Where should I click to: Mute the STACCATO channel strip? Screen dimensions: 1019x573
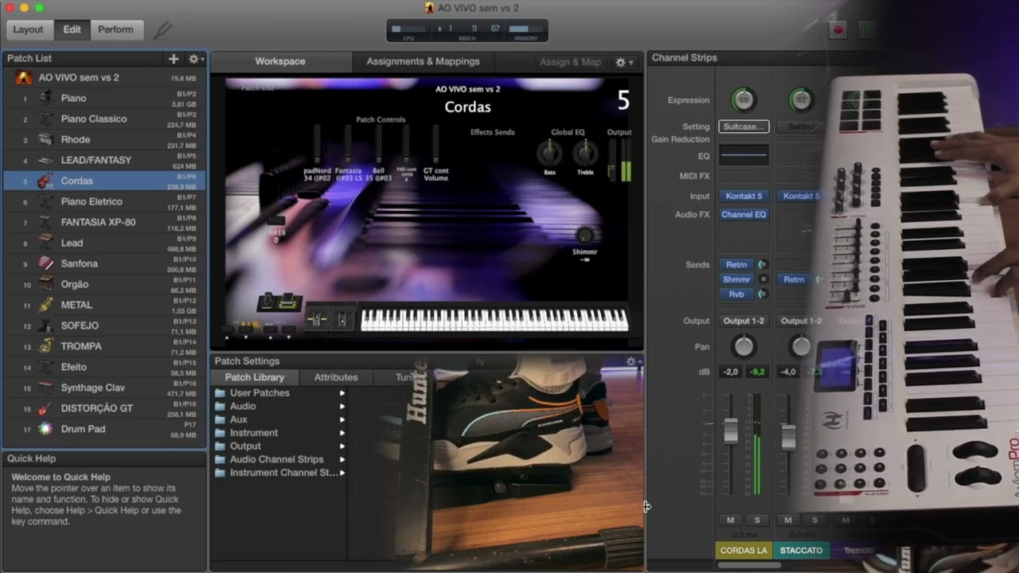tap(788, 520)
